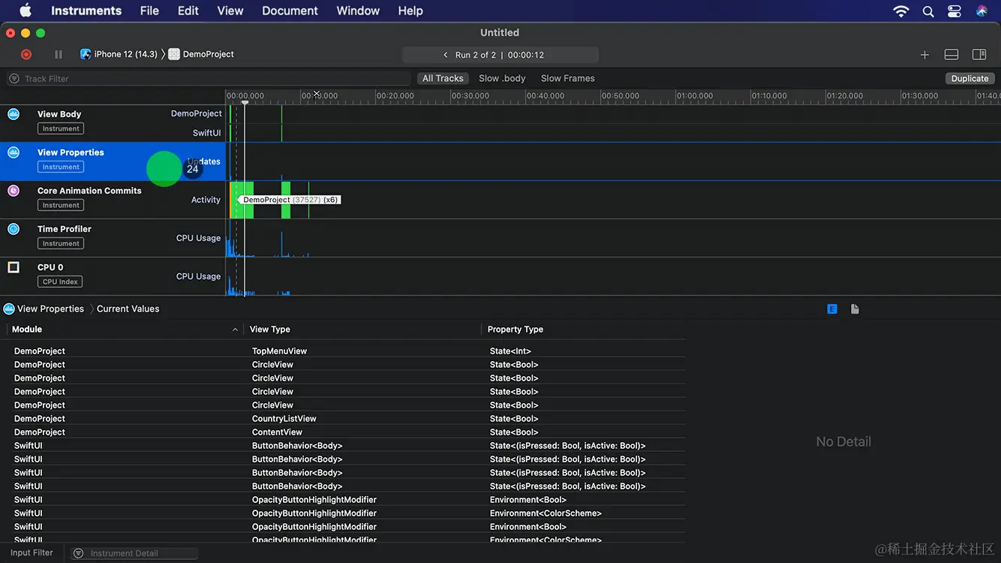Click the Siri icon in the menu bar
This screenshot has width=1001, height=563.
(981, 11)
